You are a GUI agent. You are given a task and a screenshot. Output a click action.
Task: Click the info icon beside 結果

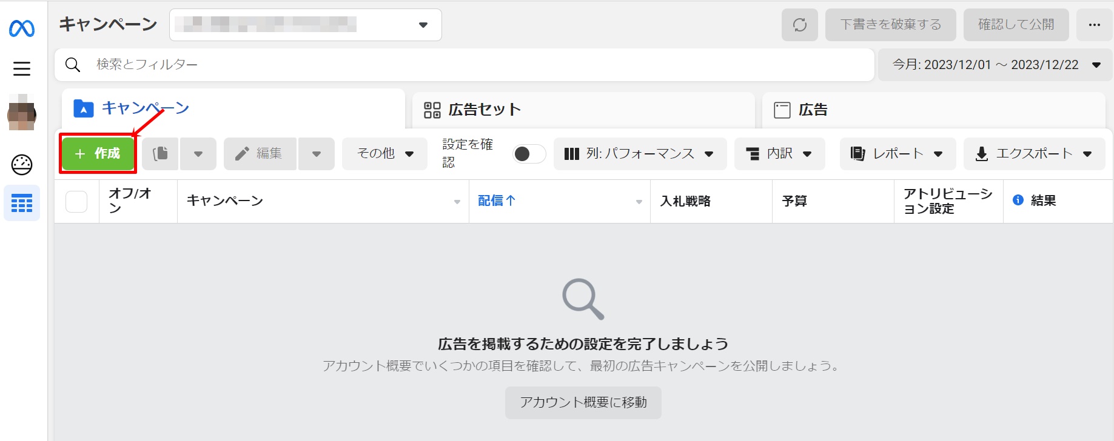point(1018,201)
